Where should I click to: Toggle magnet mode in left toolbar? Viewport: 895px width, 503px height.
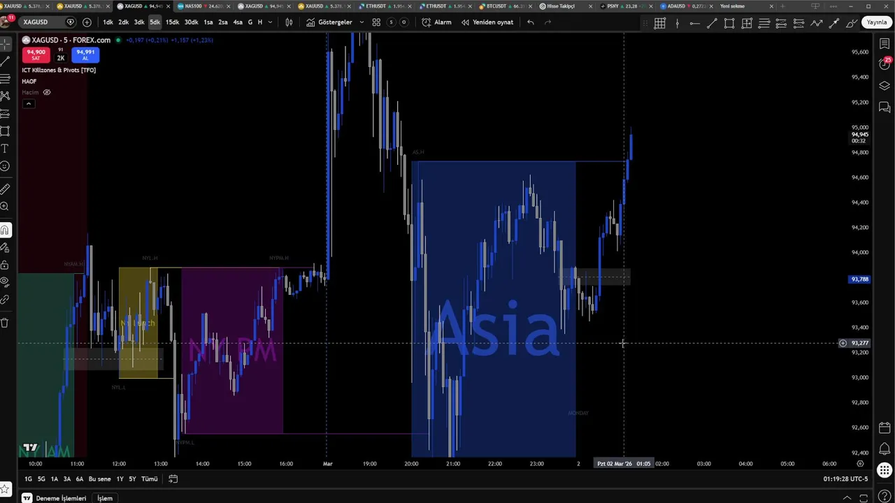5,230
